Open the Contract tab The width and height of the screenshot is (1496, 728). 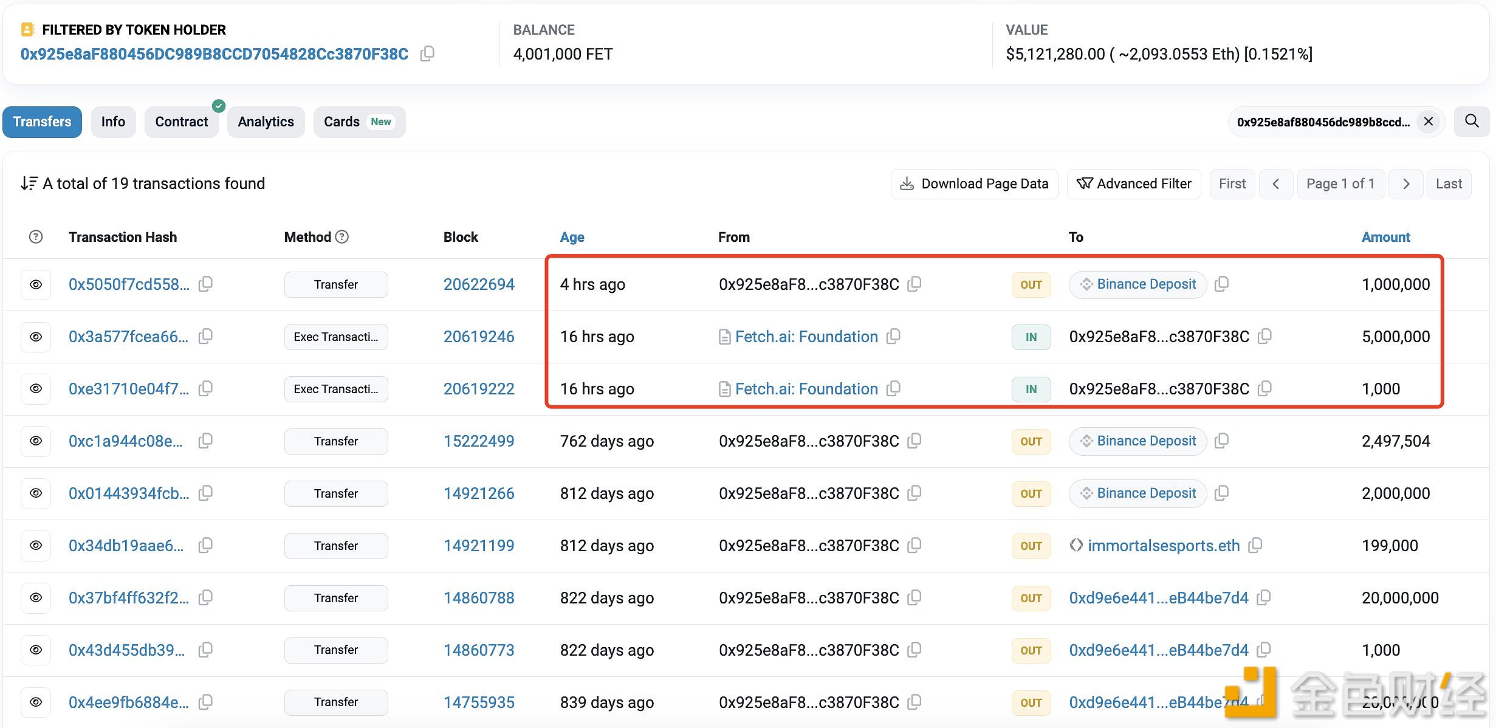tap(181, 122)
